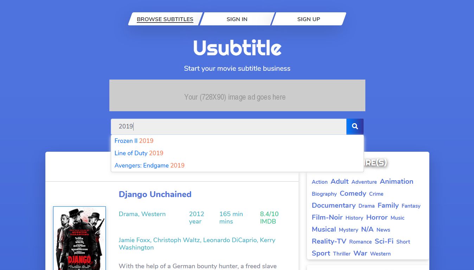
Task: Click the Django Unchained plot description text
Action: (x=198, y=266)
